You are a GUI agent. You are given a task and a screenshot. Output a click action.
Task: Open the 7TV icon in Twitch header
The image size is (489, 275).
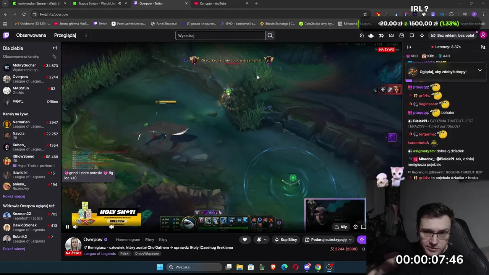tap(381, 36)
